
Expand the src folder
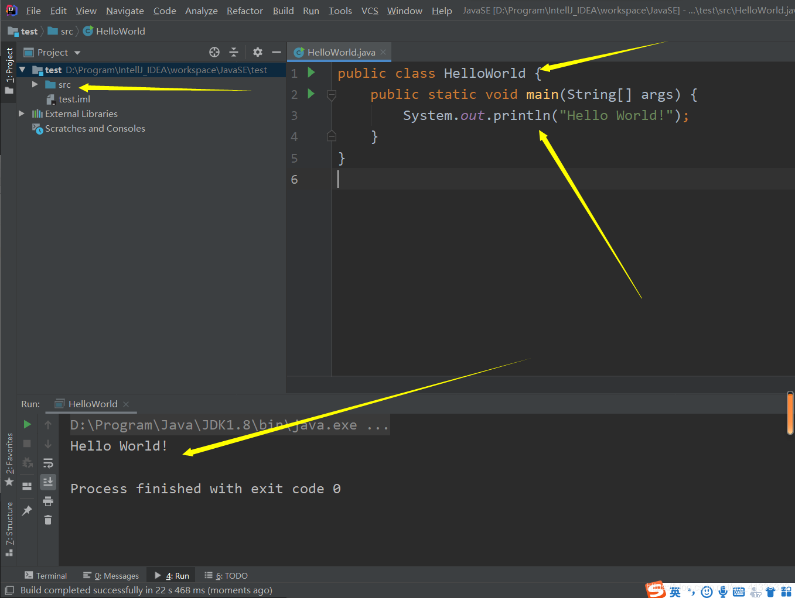click(35, 84)
